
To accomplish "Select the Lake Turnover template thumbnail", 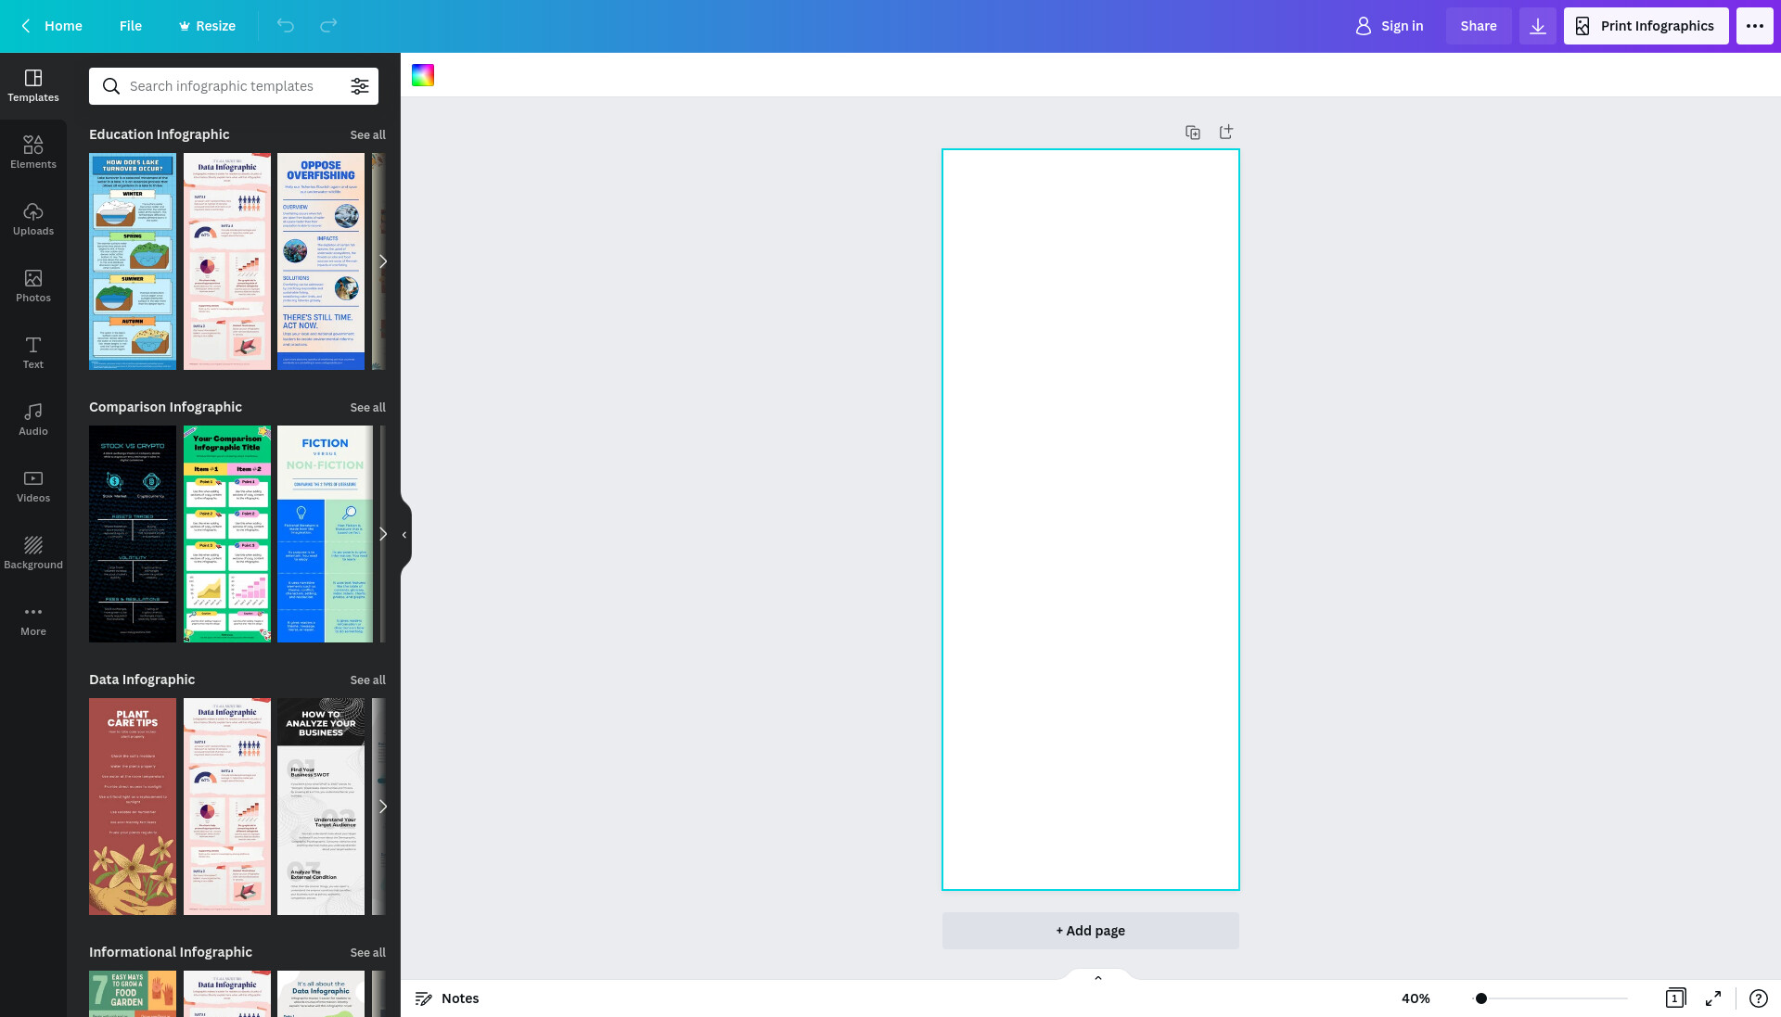I will pos(133,261).
